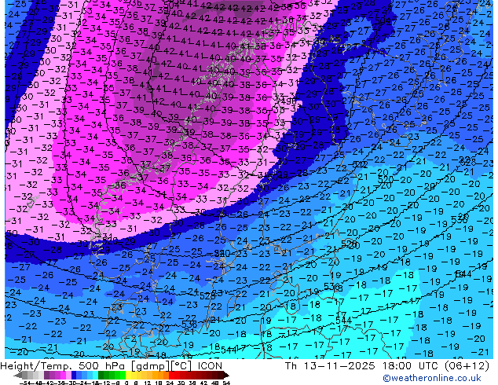The height and width of the screenshot is (385, 498).
Task: Pick the bright red legend swatch at 24
Action: coord(171,375)
